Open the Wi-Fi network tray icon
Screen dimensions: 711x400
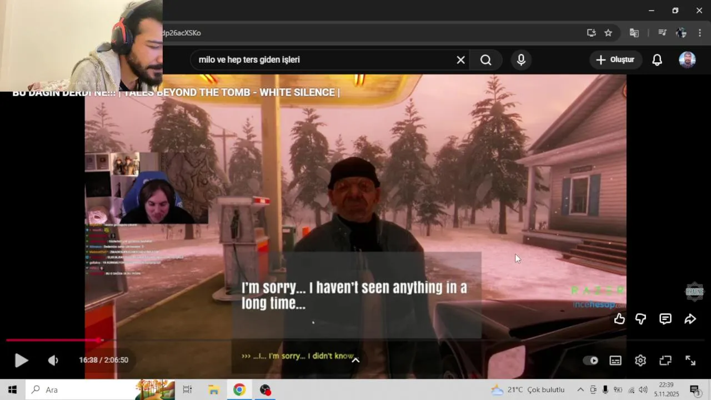point(631,389)
